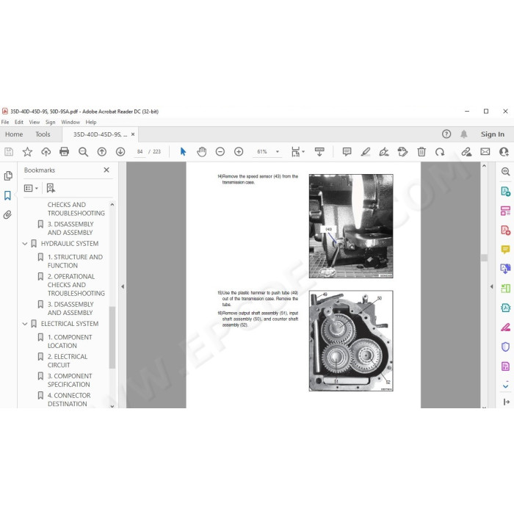
Task: Click Sign In button
Action: click(x=493, y=134)
